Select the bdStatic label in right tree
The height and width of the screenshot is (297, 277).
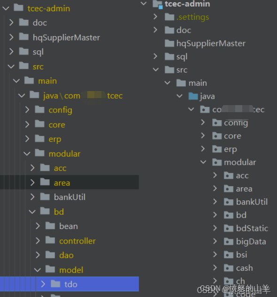252,228
